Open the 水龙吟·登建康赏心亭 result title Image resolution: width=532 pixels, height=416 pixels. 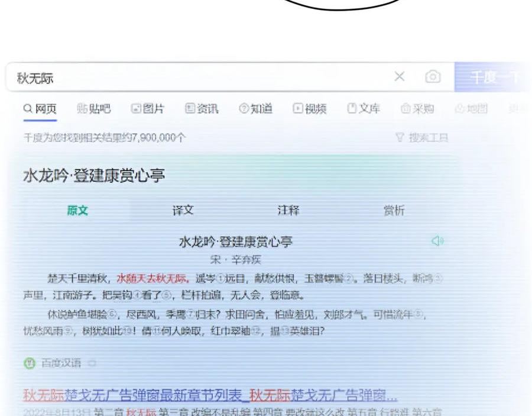(x=94, y=176)
